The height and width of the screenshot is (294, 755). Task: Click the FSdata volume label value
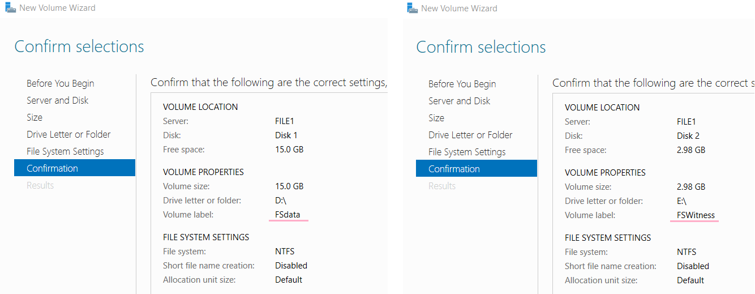pos(288,215)
